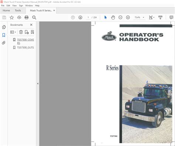Click the R Series heading text
The height and width of the screenshot is (146, 175).
(112, 68)
